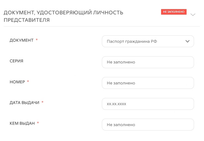Focus the СЕРИЯ input field

click(x=148, y=62)
